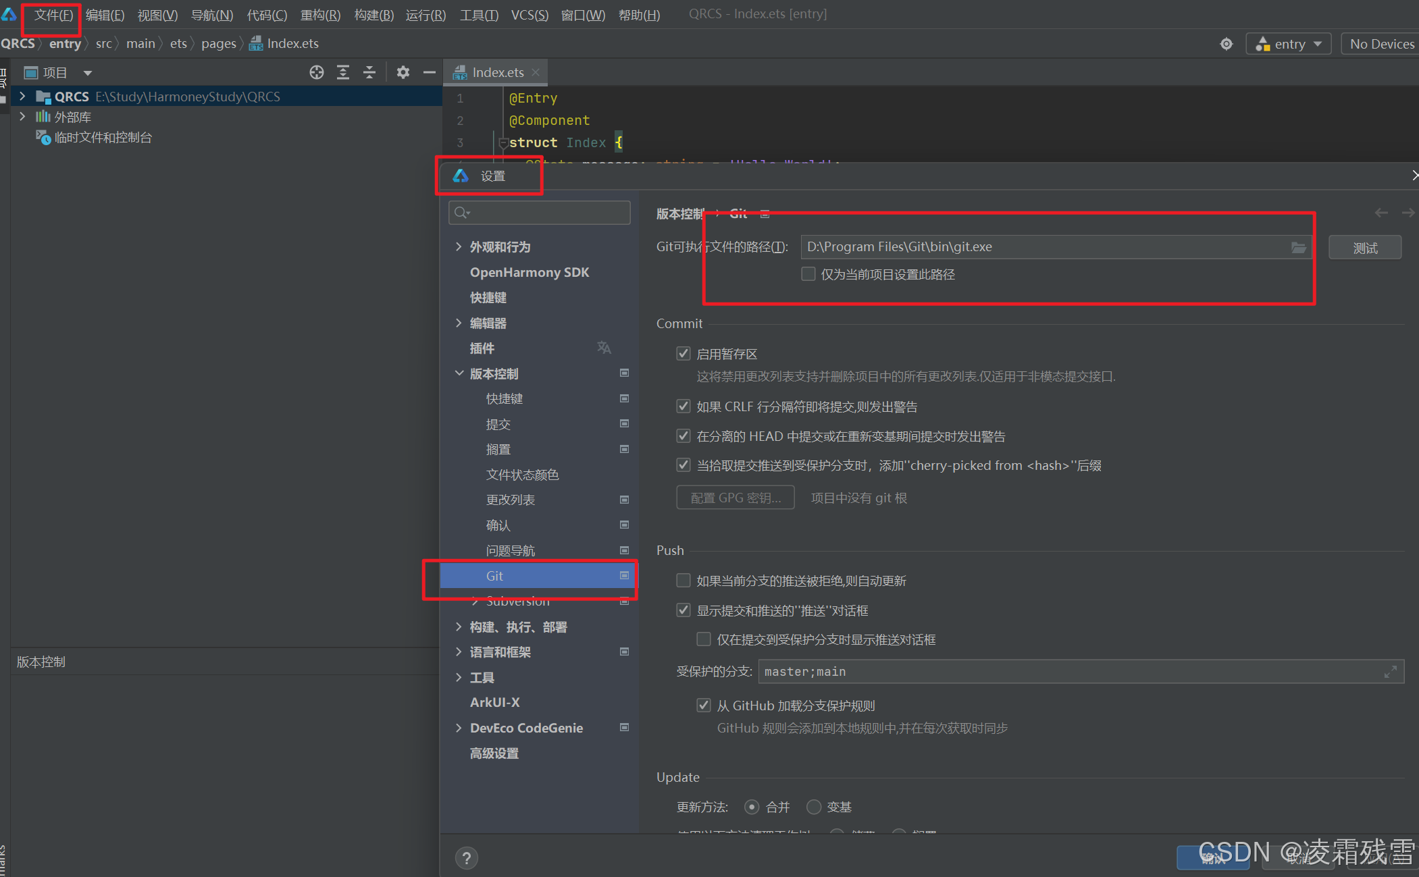Viewport: 1419px width, 877px height.
Task: Click the 测试 button for Git path
Action: tap(1364, 248)
